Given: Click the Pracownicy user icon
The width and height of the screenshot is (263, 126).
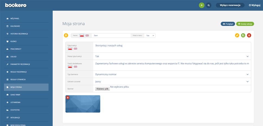Looking at the screenshot, I should pyautogui.click(x=7, y=49).
